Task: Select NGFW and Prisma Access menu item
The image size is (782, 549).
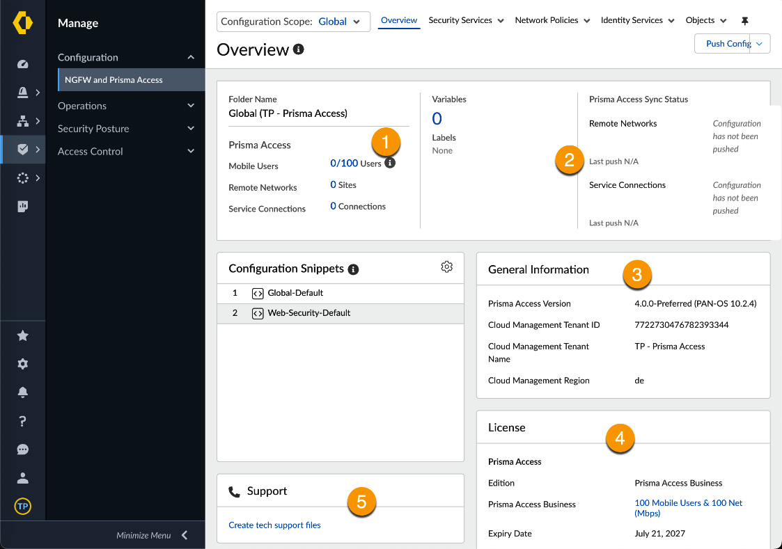Action: pyautogui.click(x=132, y=80)
